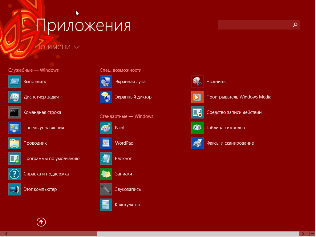This screenshot has height=237, width=316.
Task: Click the "WordPad" text label
Action: click(x=124, y=143)
